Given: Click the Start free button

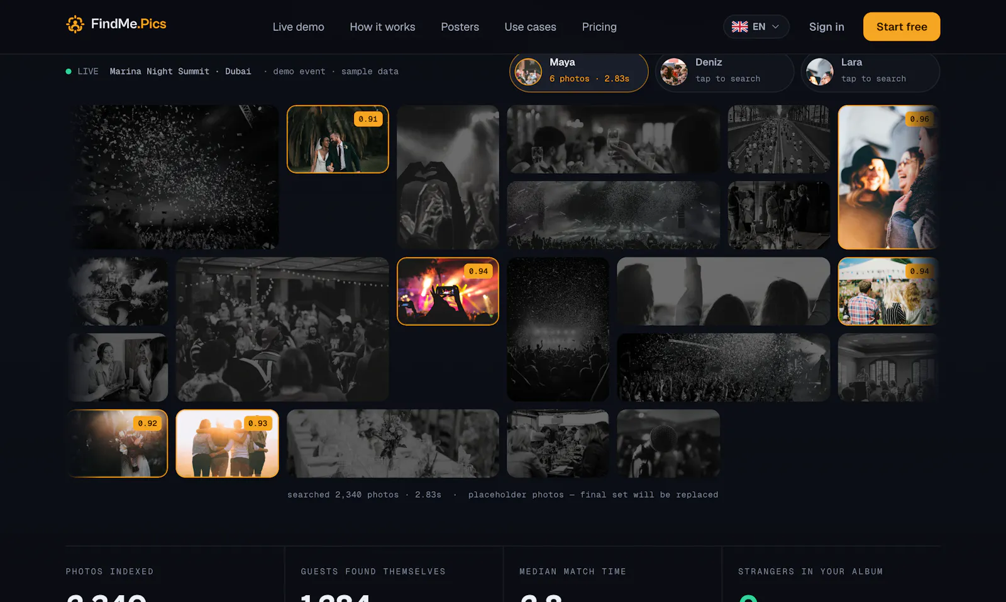Looking at the screenshot, I should click(902, 26).
